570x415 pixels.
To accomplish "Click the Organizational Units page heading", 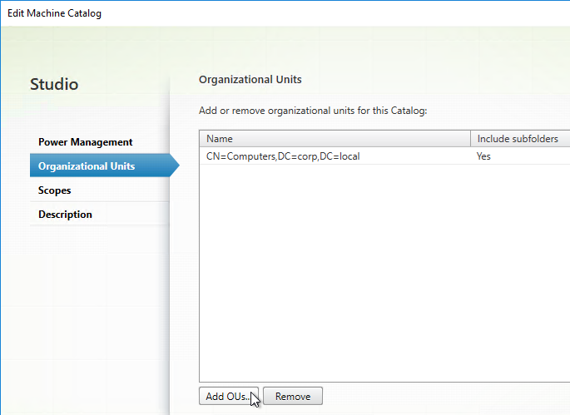I will (250, 79).
